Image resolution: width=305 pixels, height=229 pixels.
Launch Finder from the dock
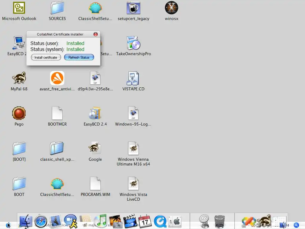tap(26, 221)
